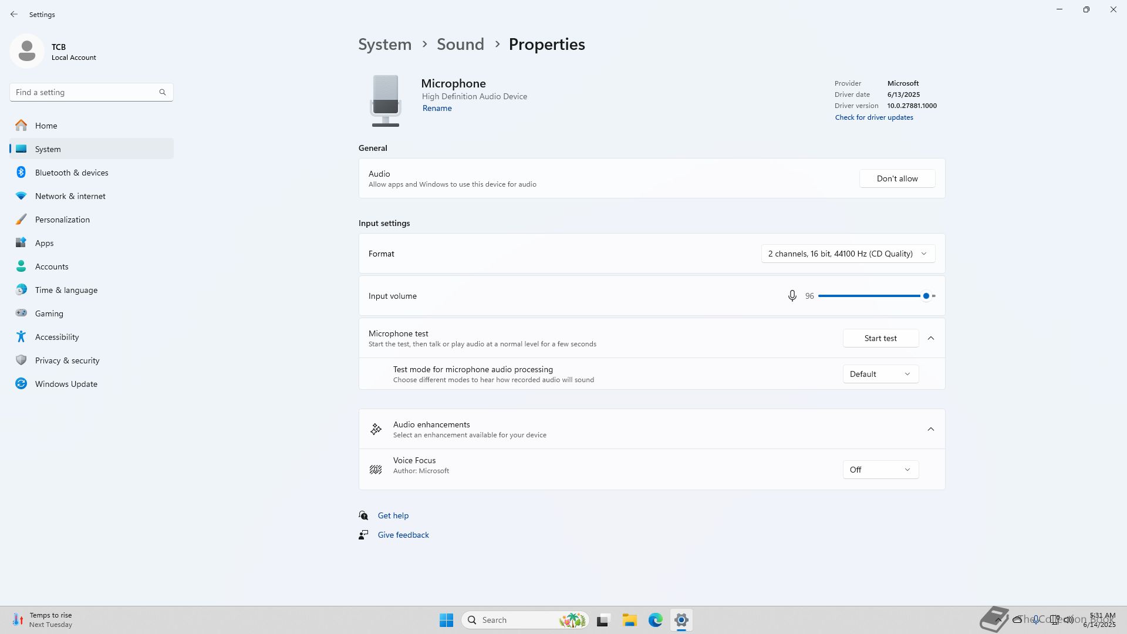1127x634 pixels.
Task: Go to Privacy & security settings
Action: [x=67, y=360]
